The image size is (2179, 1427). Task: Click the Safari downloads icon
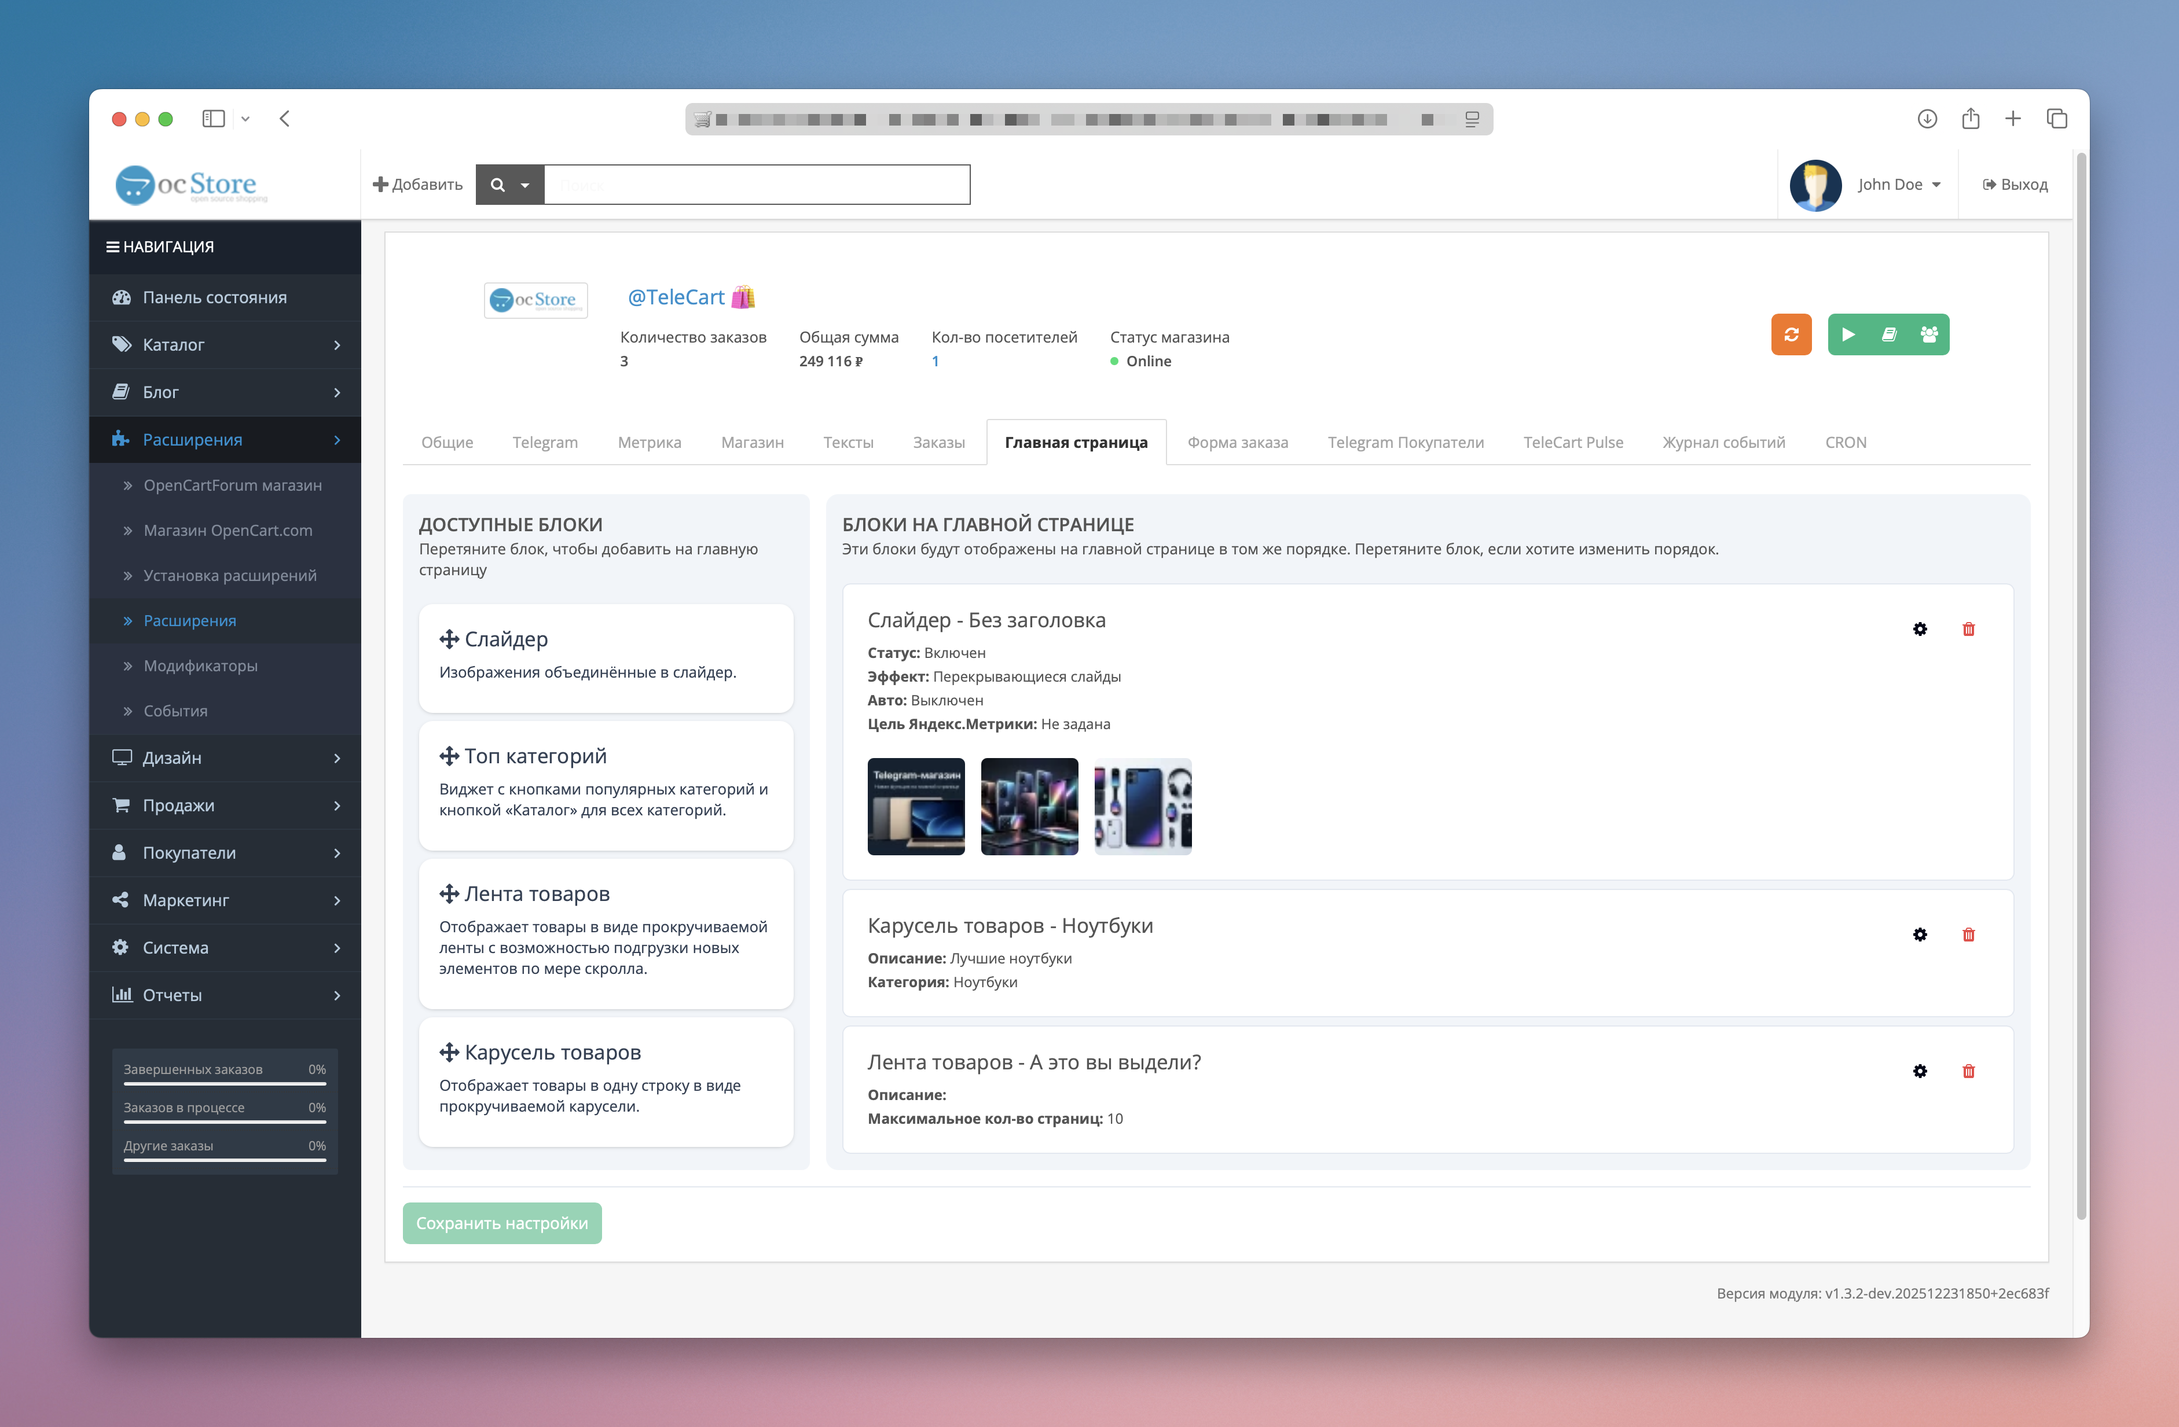[1927, 118]
